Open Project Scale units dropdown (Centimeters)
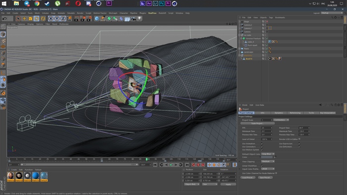This screenshot has height=195, width=347. pyautogui.click(x=281, y=120)
